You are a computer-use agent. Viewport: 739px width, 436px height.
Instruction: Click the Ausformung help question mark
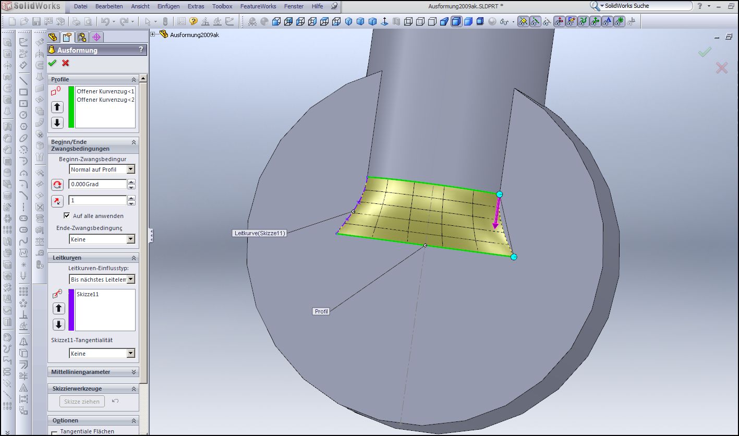[x=141, y=50]
